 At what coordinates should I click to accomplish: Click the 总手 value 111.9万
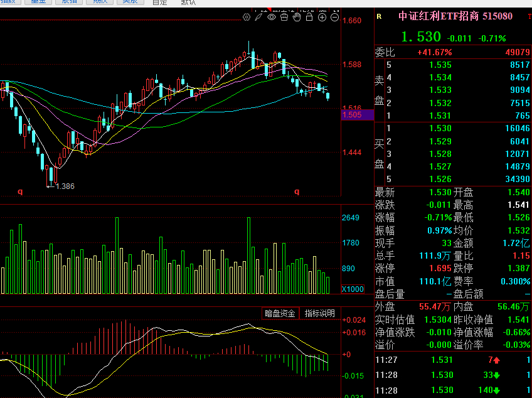(435, 255)
